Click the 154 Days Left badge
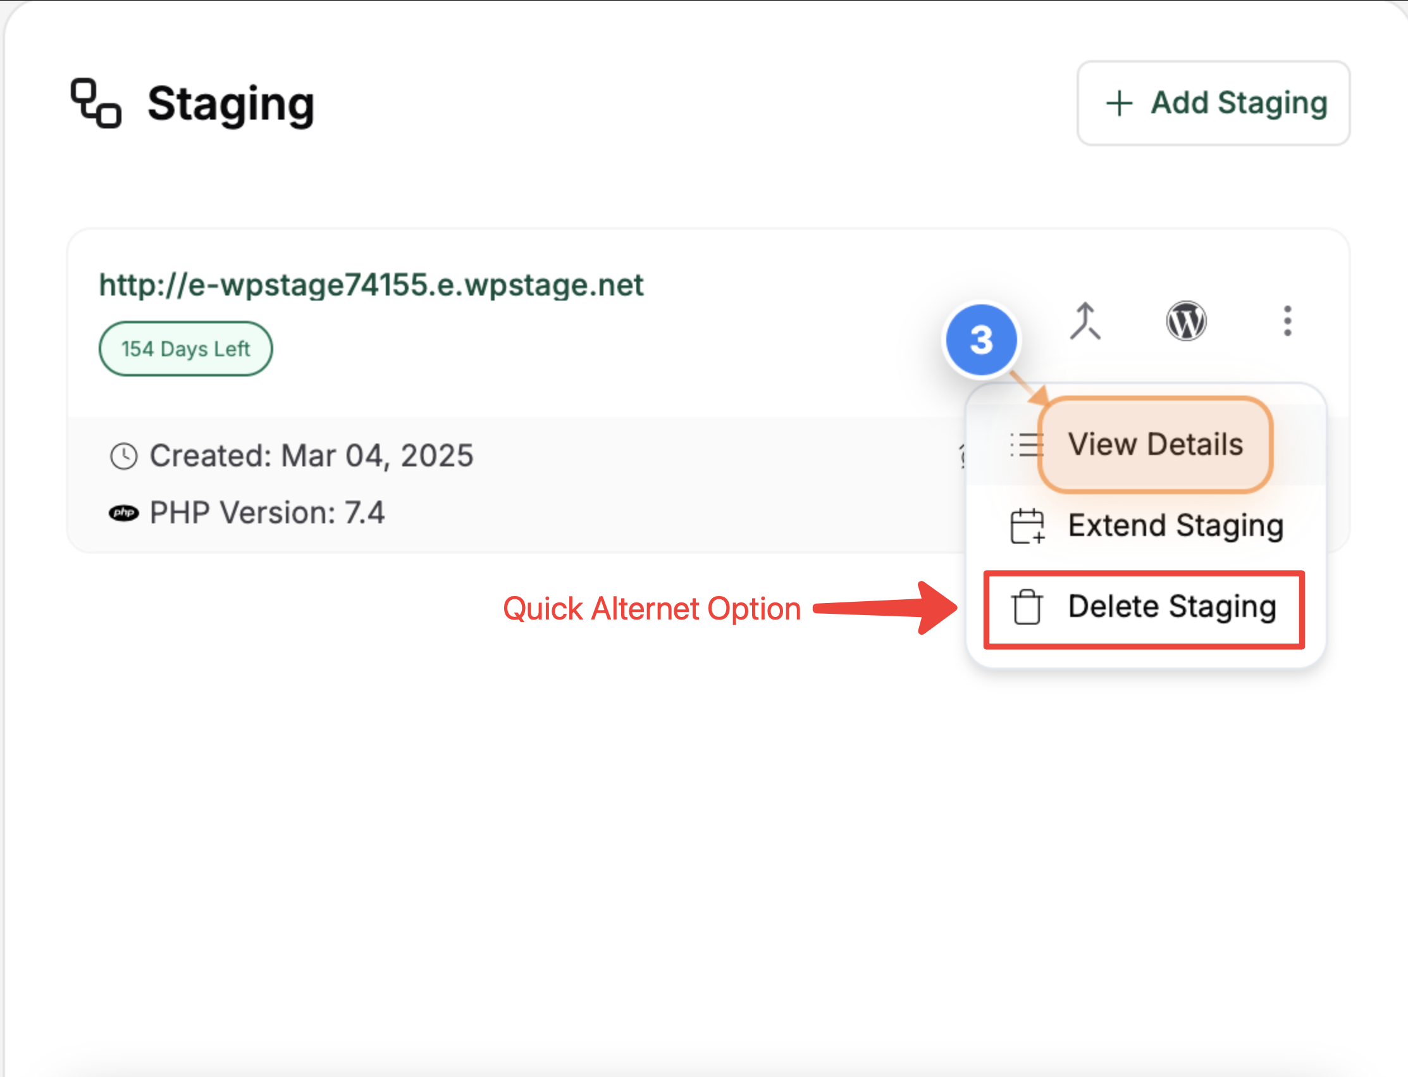The width and height of the screenshot is (1408, 1077). [185, 349]
